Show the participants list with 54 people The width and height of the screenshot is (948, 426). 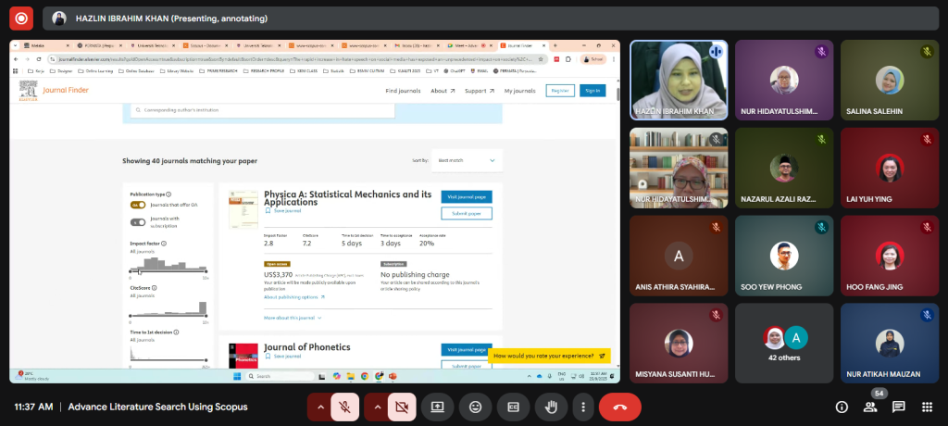click(870, 407)
